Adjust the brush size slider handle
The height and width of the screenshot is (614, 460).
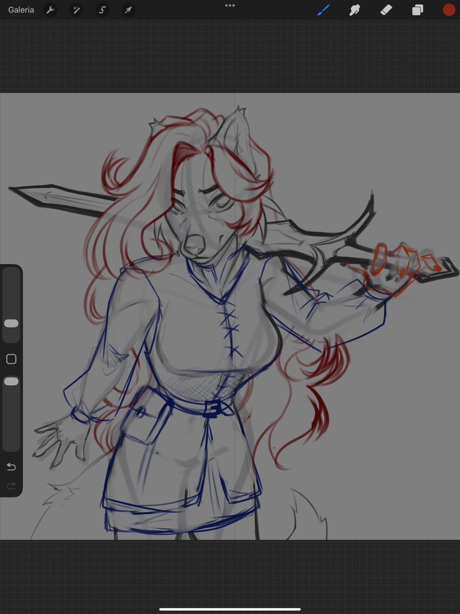11,323
